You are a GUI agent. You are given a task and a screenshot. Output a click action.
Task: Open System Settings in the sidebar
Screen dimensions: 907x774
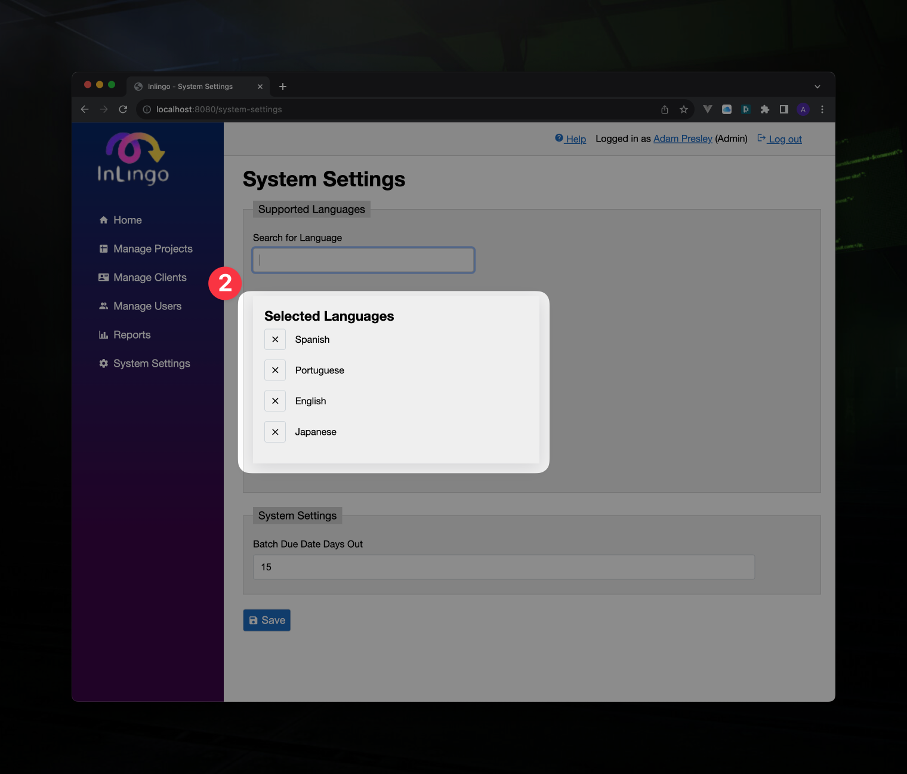point(152,363)
